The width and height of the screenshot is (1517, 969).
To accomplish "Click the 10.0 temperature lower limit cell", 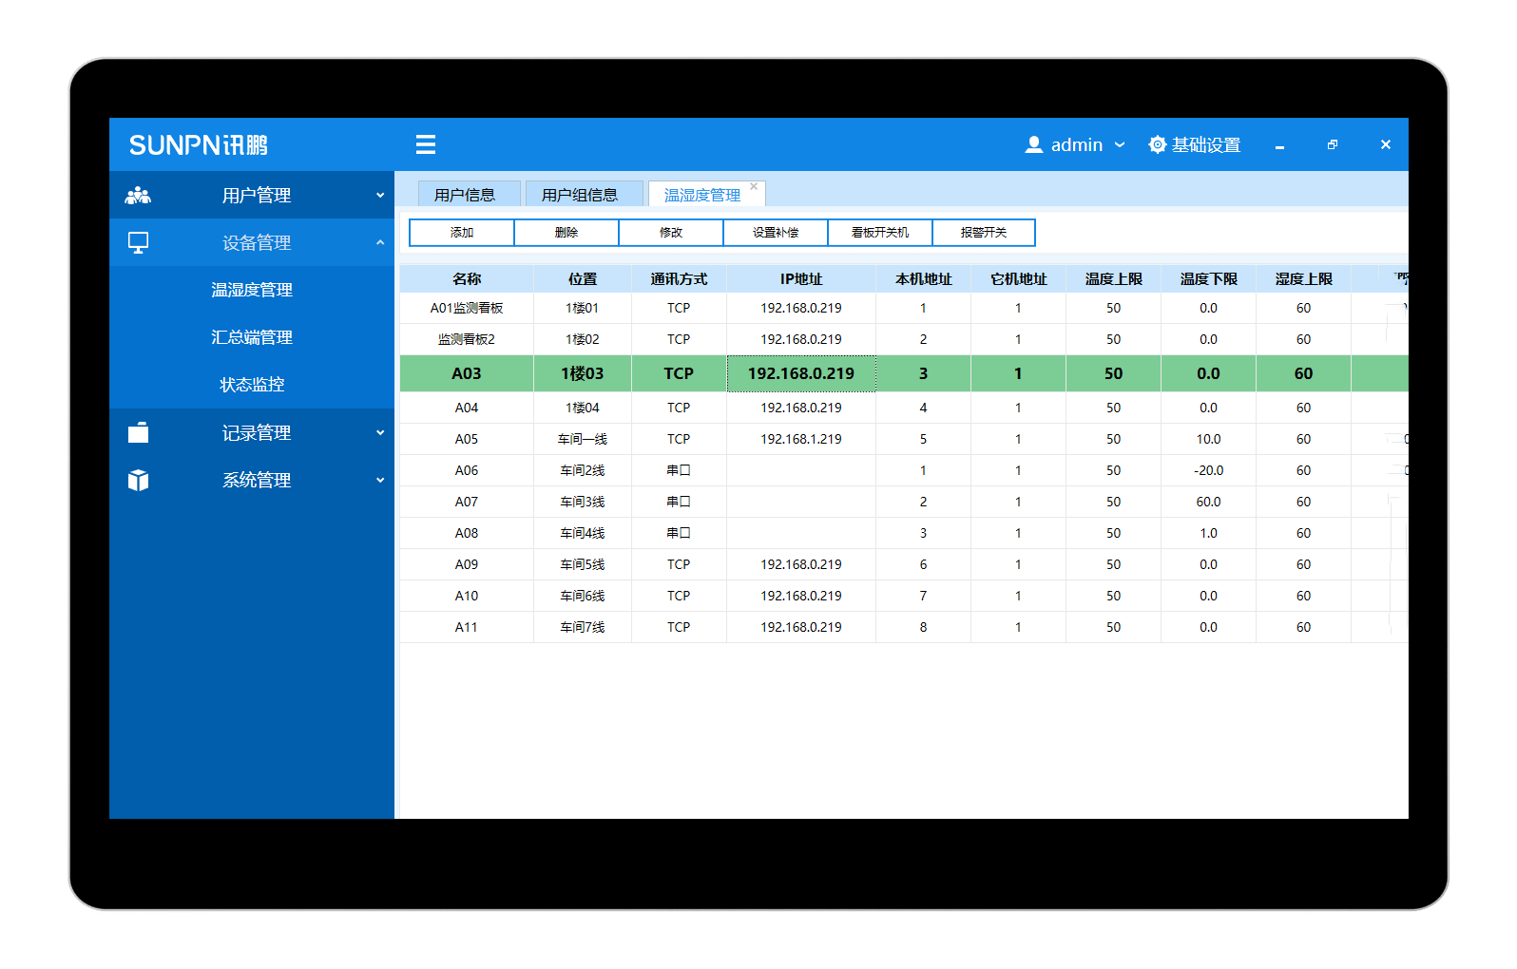I will pyautogui.click(x=1208, y=439).
